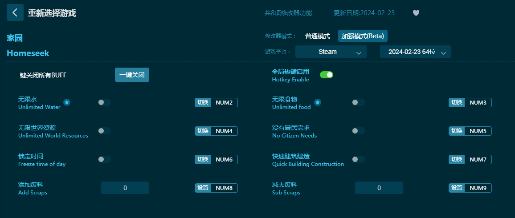Toggle the Unlimited World Resources switch
The height and width of the screenshot is (218, 515).
pos(104,131)
